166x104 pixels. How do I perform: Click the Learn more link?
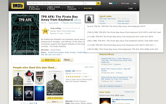[89, 67]
